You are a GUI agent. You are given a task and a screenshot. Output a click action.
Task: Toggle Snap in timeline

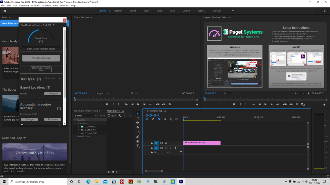pyautogui.click(x=153, y=119)
